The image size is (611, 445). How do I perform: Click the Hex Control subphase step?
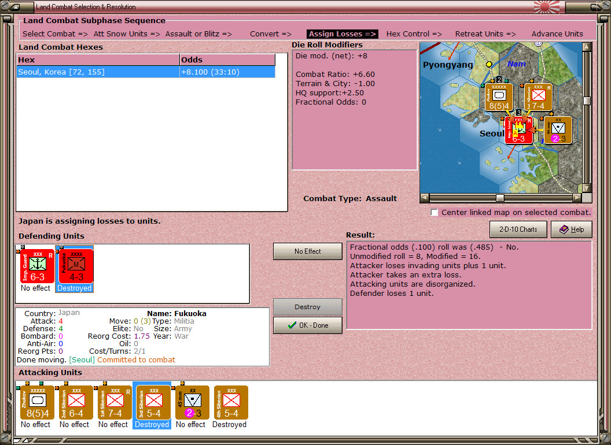pos(414,34)
